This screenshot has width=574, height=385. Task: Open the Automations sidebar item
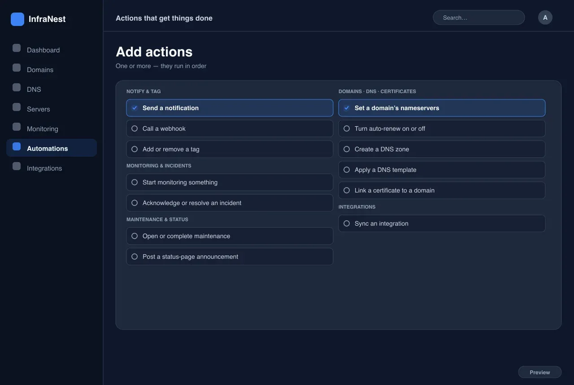click(52, 148)
